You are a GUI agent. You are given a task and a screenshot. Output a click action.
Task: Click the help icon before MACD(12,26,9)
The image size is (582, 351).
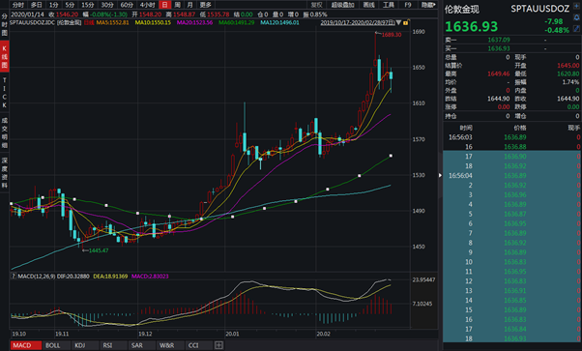click(x=14, y=276)
